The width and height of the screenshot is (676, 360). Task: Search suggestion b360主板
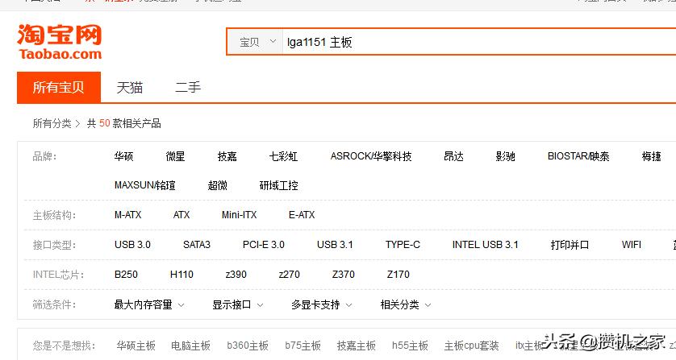tap(248, 346)
